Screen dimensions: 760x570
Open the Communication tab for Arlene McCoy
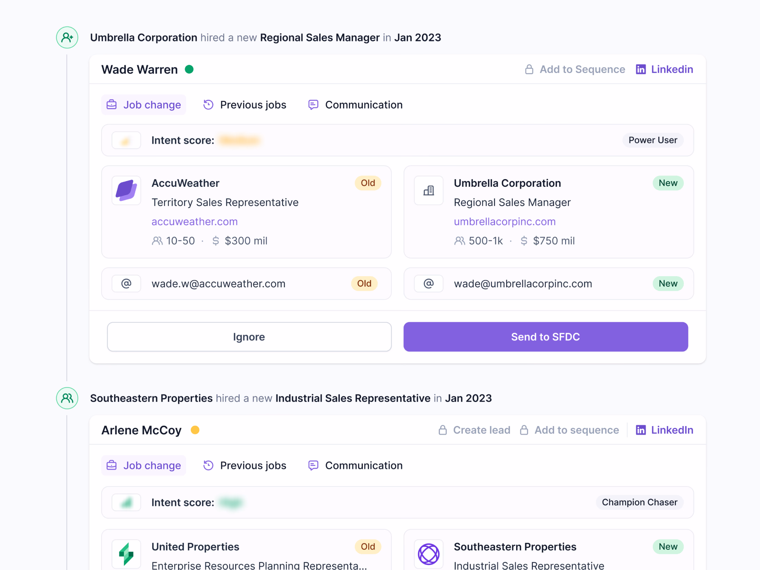coord(355,465)
